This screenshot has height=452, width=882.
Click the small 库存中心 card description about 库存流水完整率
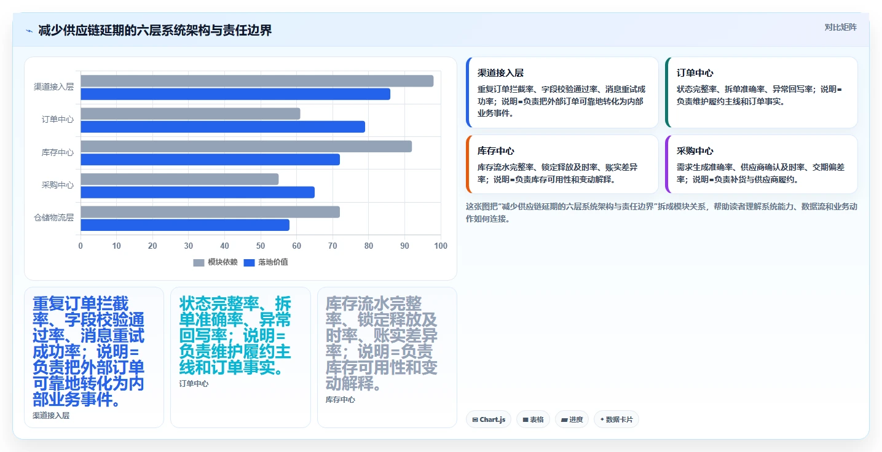pos(557,173)
